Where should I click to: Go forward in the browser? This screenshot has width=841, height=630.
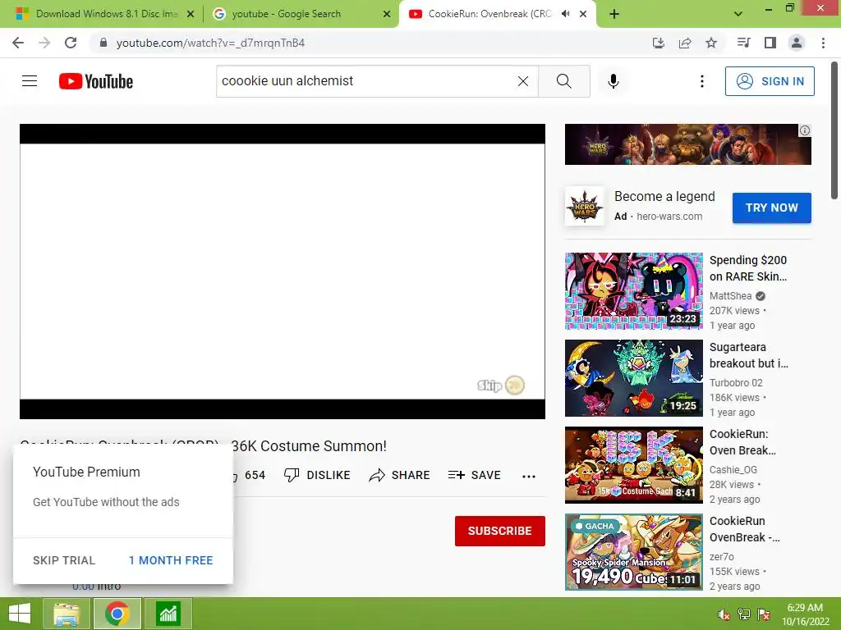(x=44, y=43)
